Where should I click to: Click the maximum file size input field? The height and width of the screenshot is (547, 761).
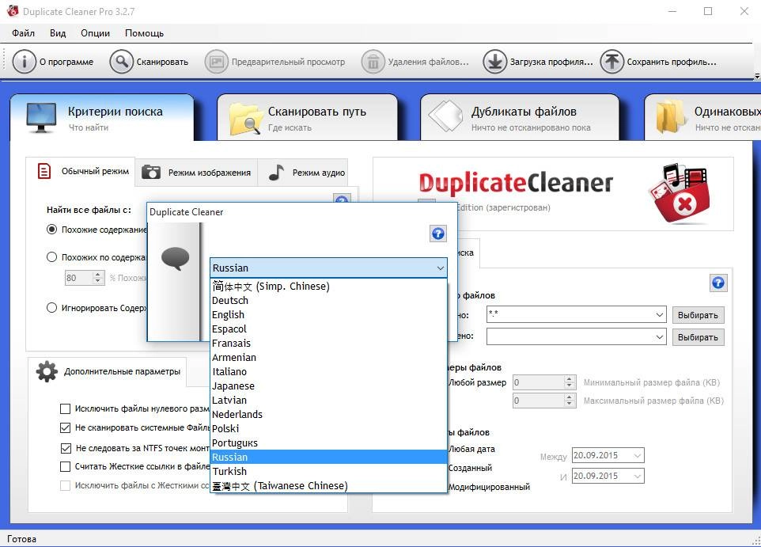539,401
